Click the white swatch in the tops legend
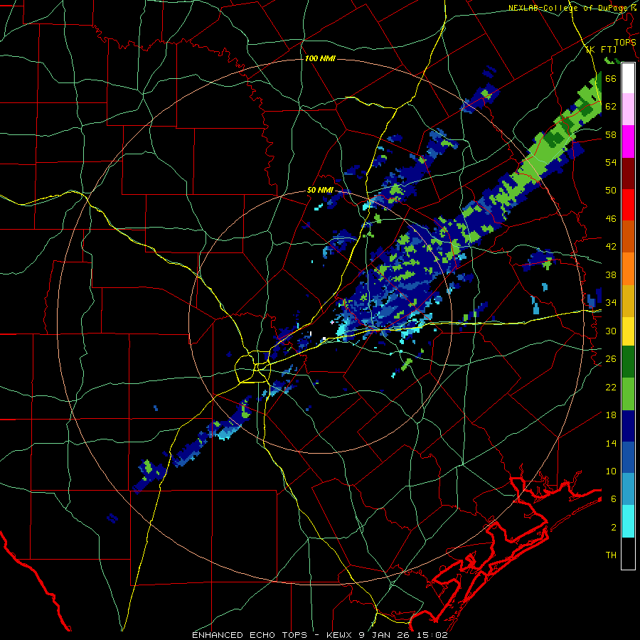This screenshot has width=640, height=640. [628, 78]
